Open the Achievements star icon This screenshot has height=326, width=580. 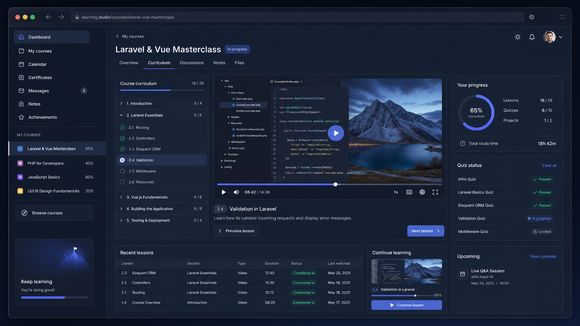click(x=21, y=117)
